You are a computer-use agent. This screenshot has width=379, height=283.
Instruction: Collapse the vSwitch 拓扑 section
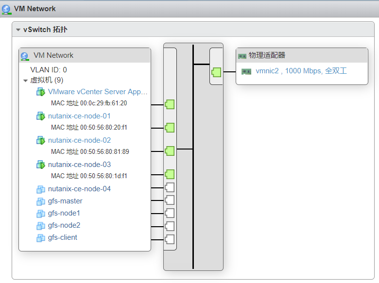point(18,30)
